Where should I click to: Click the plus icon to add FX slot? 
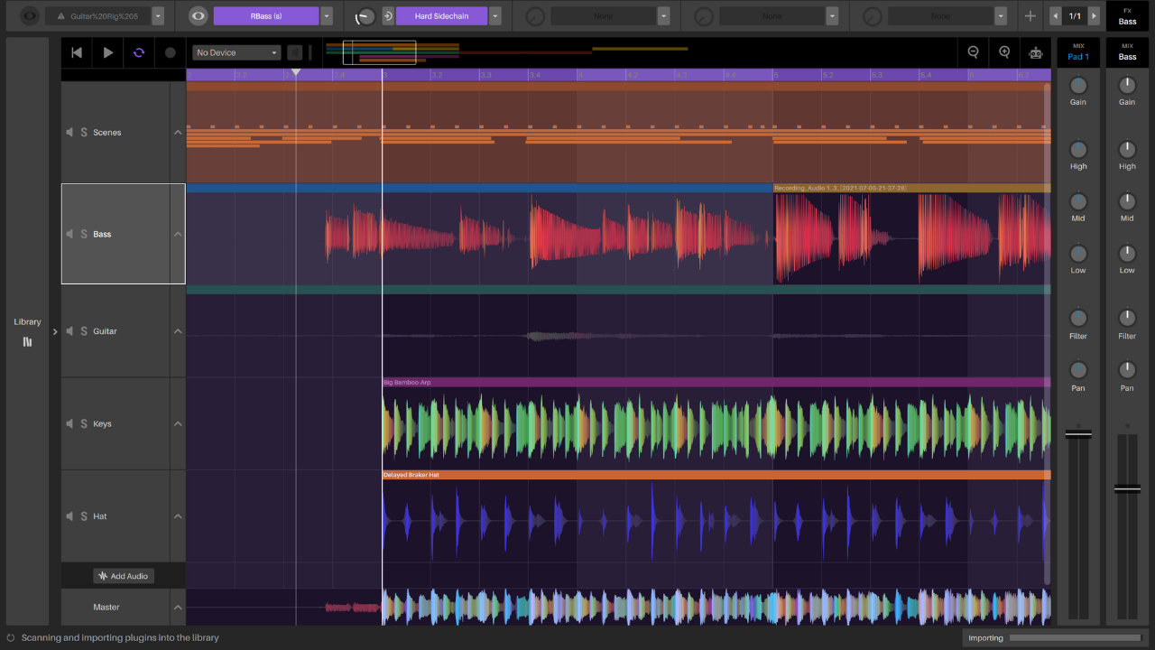[x=1030, y=16]
